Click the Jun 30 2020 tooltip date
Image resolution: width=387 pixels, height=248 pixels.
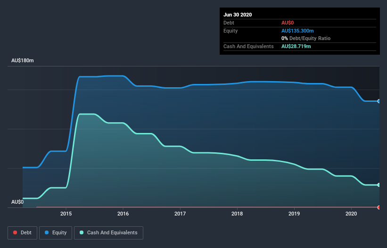tap(238, 15)
